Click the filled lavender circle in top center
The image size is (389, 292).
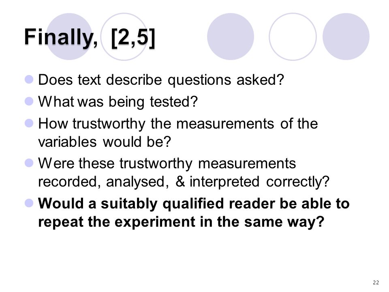point(231,36)
